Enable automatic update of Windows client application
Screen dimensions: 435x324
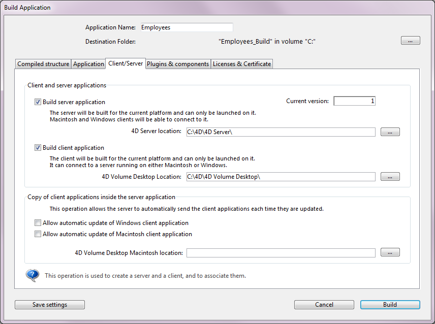click(x=38, y=223)
